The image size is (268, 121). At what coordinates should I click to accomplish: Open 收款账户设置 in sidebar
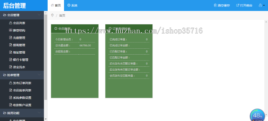tap(22, 105)
